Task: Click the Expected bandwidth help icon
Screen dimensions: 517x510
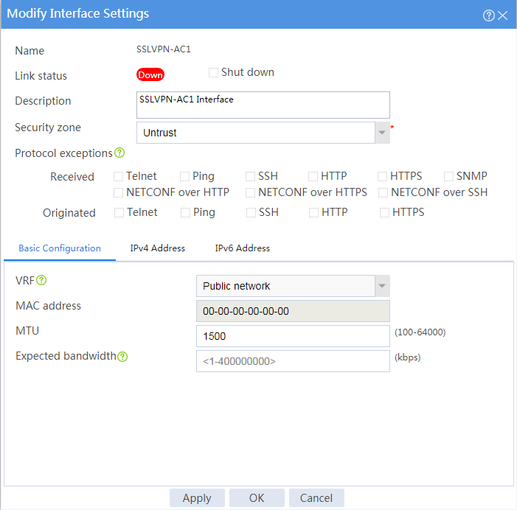Action: (x=122, y=357)
